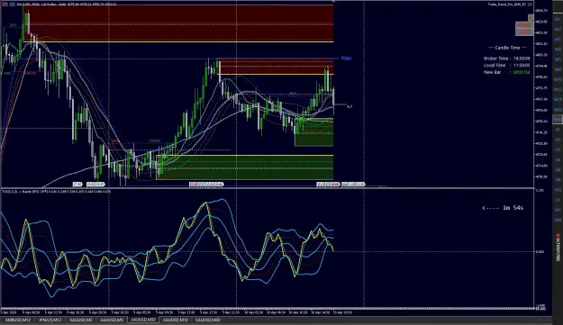Switch chart to M2 timeframe
Image resolution: width=563 pixels, height=325 pixels.
coord(558,30)
